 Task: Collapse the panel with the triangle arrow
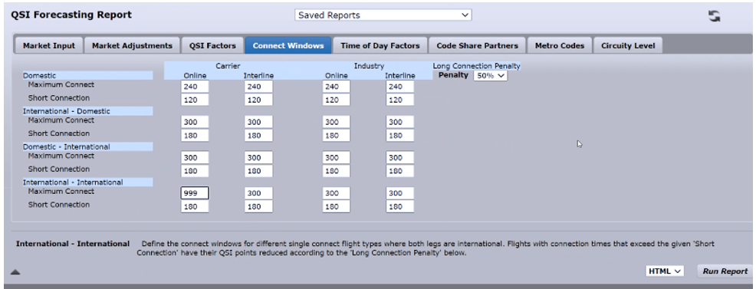[x=15, y=272]
